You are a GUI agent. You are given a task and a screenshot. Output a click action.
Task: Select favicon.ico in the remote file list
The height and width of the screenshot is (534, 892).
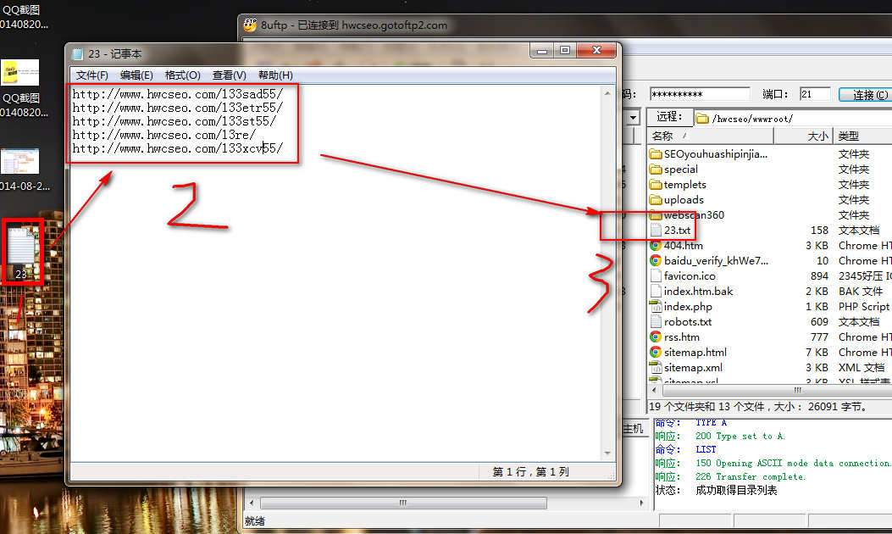pos(689,276)
